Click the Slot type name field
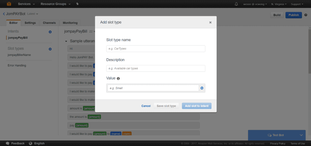 156,49
